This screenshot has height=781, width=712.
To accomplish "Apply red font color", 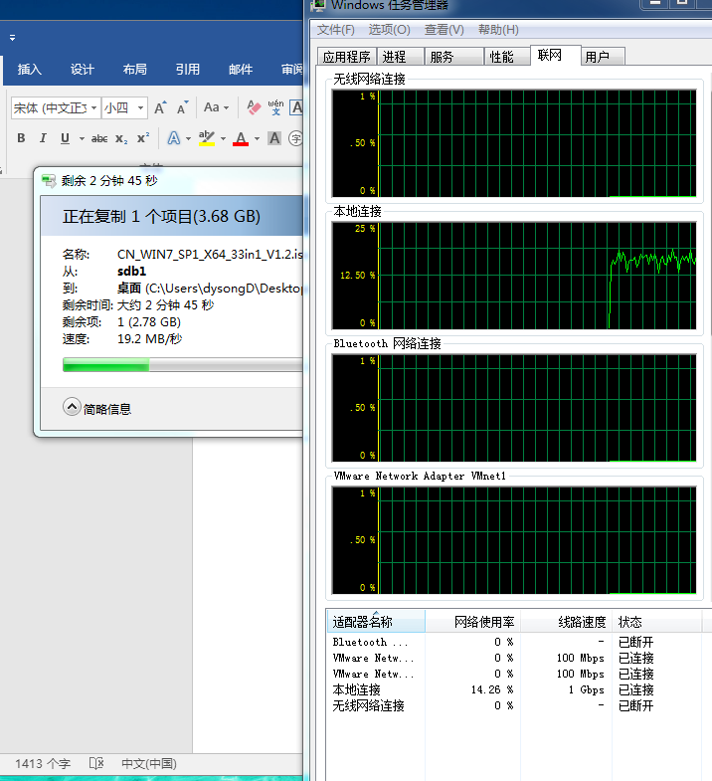I will (241, 138).
